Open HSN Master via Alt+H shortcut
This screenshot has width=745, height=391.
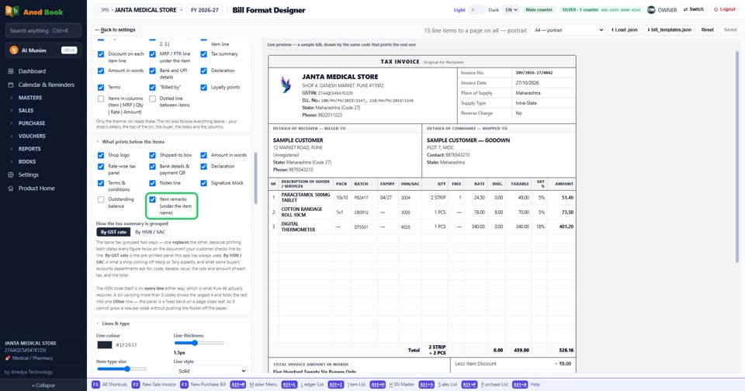391,384
